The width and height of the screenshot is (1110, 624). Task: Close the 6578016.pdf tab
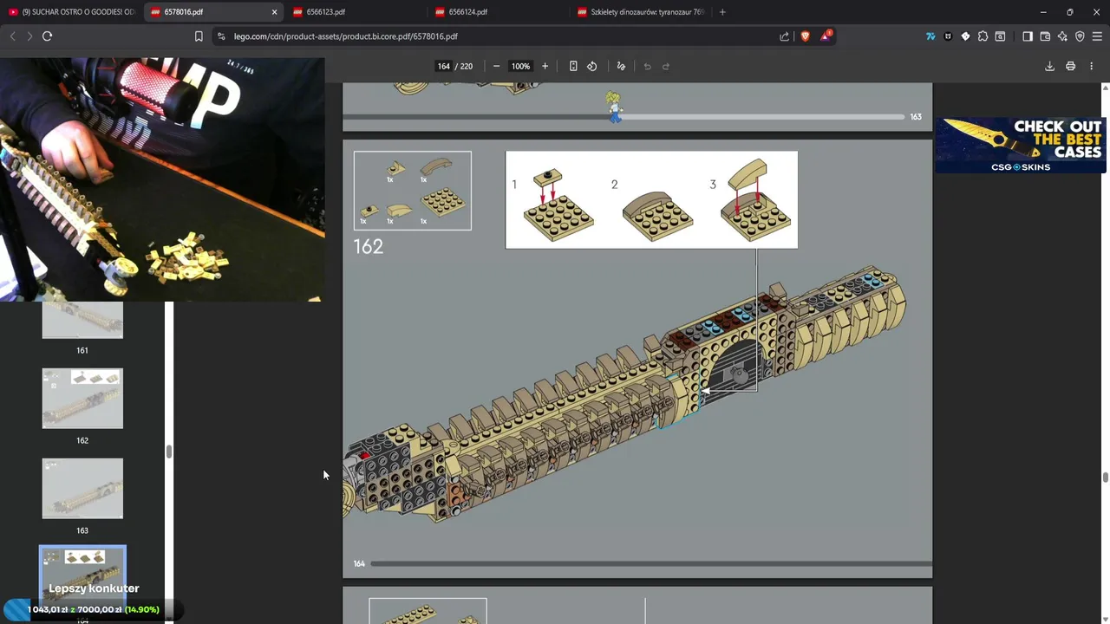point(275,12)
